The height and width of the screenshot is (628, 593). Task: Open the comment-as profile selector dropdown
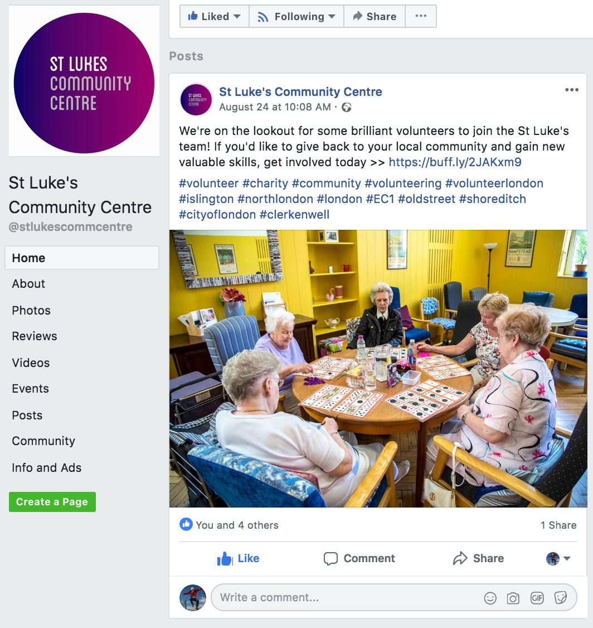tap(558, 558)
